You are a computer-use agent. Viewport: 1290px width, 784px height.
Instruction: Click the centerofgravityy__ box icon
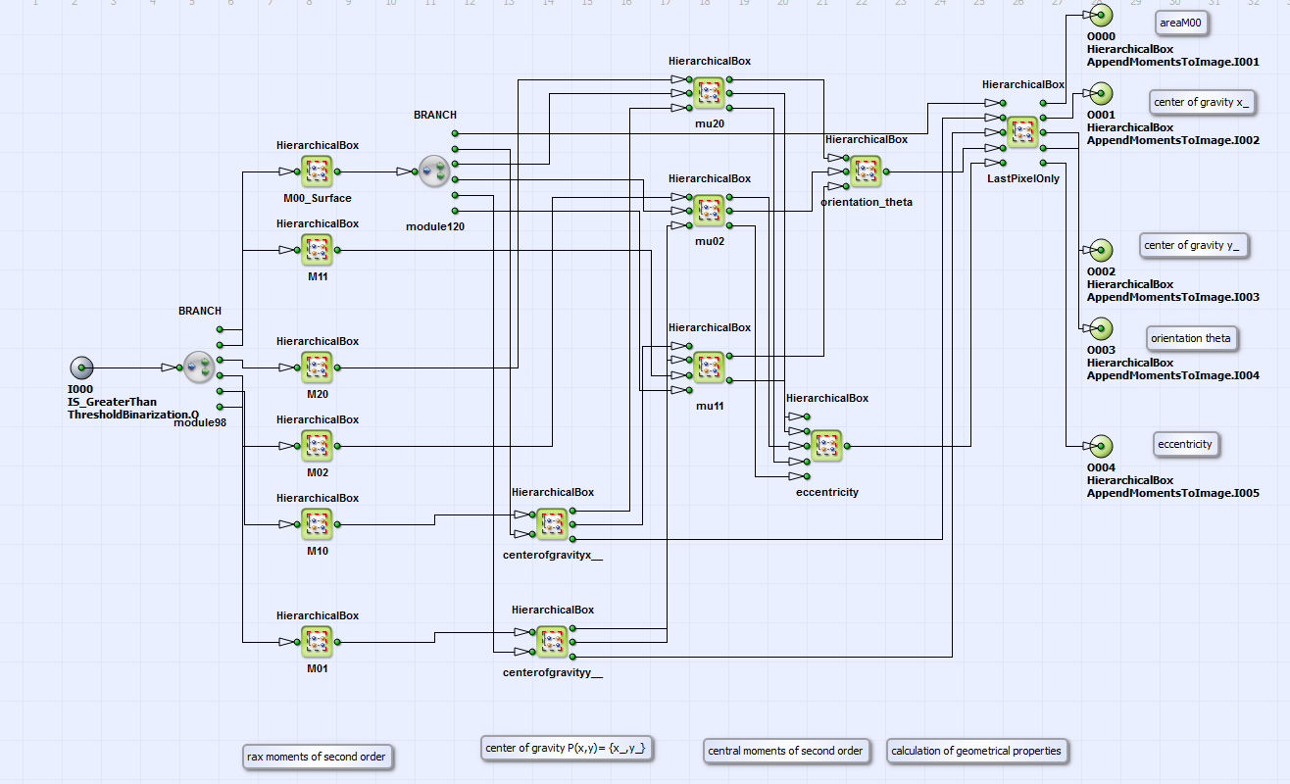click(552, 642)
